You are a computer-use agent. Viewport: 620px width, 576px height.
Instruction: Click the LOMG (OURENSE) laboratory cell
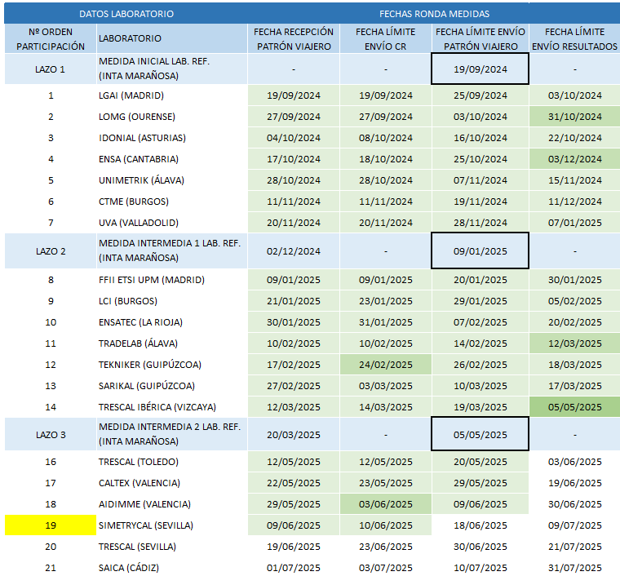pos(172,117)
